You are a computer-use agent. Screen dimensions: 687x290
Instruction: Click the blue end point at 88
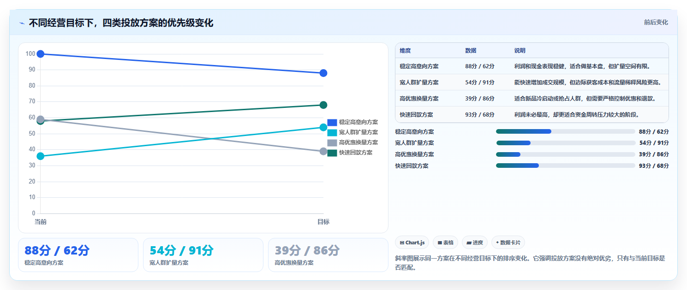coord(323,73)
